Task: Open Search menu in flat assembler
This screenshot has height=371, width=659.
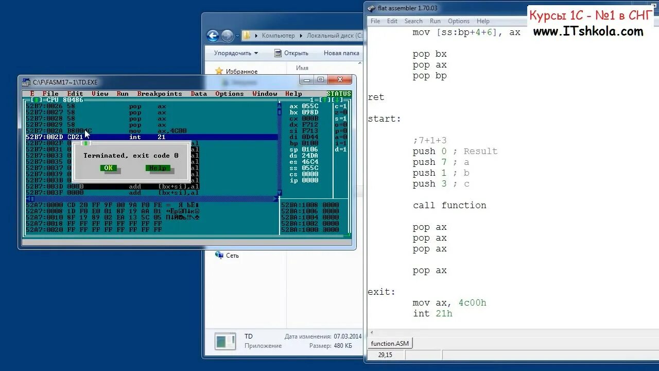Action: pyautogui.click(x=413, y=21)
